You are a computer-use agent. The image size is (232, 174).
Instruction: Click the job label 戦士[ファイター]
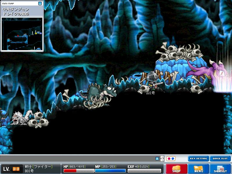39,166
